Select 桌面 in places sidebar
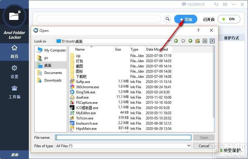The width and height of the screenshot is (248, 159). 51,65
